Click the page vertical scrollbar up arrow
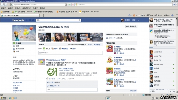178x100 pixels. [177, 19]
